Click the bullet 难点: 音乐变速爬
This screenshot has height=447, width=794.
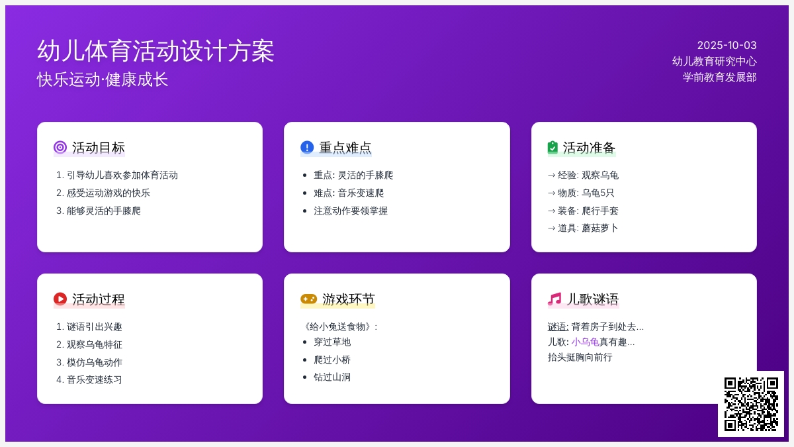pyautogui.click(x=348, y=193)
